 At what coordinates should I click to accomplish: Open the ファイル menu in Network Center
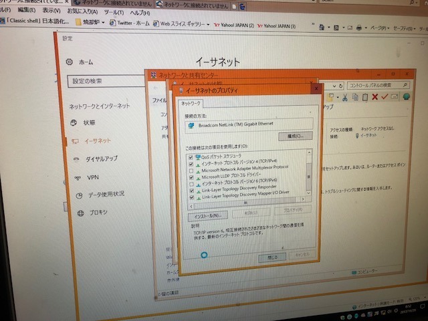159,100
